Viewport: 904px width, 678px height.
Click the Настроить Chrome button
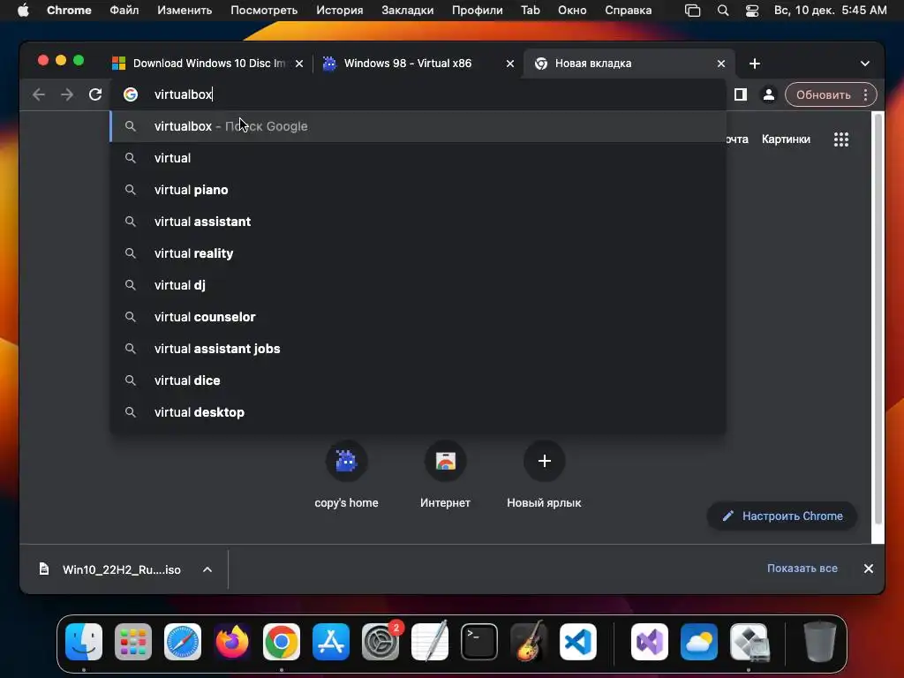782,516
